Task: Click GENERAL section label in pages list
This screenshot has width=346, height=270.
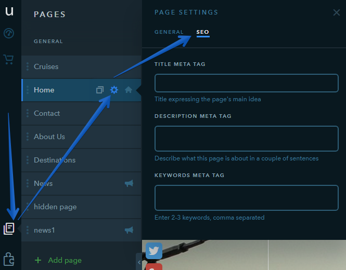Action: (48, 41)
